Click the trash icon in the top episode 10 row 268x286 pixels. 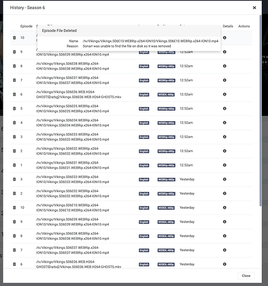point(14,38)
